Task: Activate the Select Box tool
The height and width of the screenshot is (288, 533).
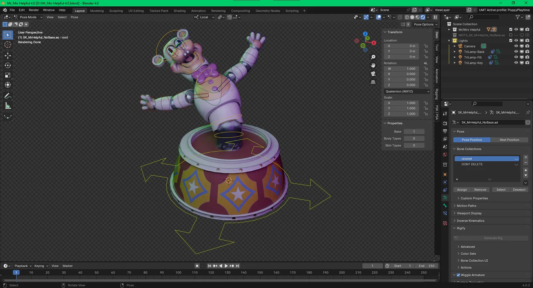Action: (x=8, y=35)
